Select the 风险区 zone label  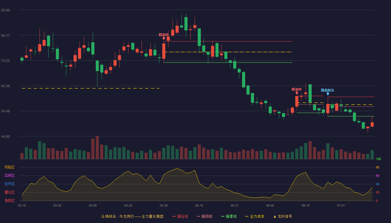pos(9,167)
